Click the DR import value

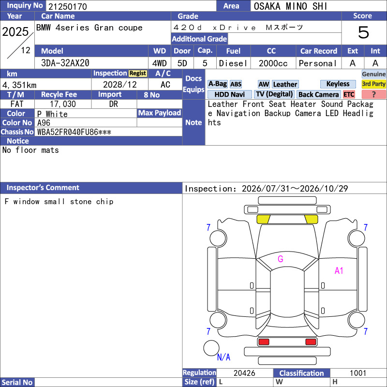[114, 104]
